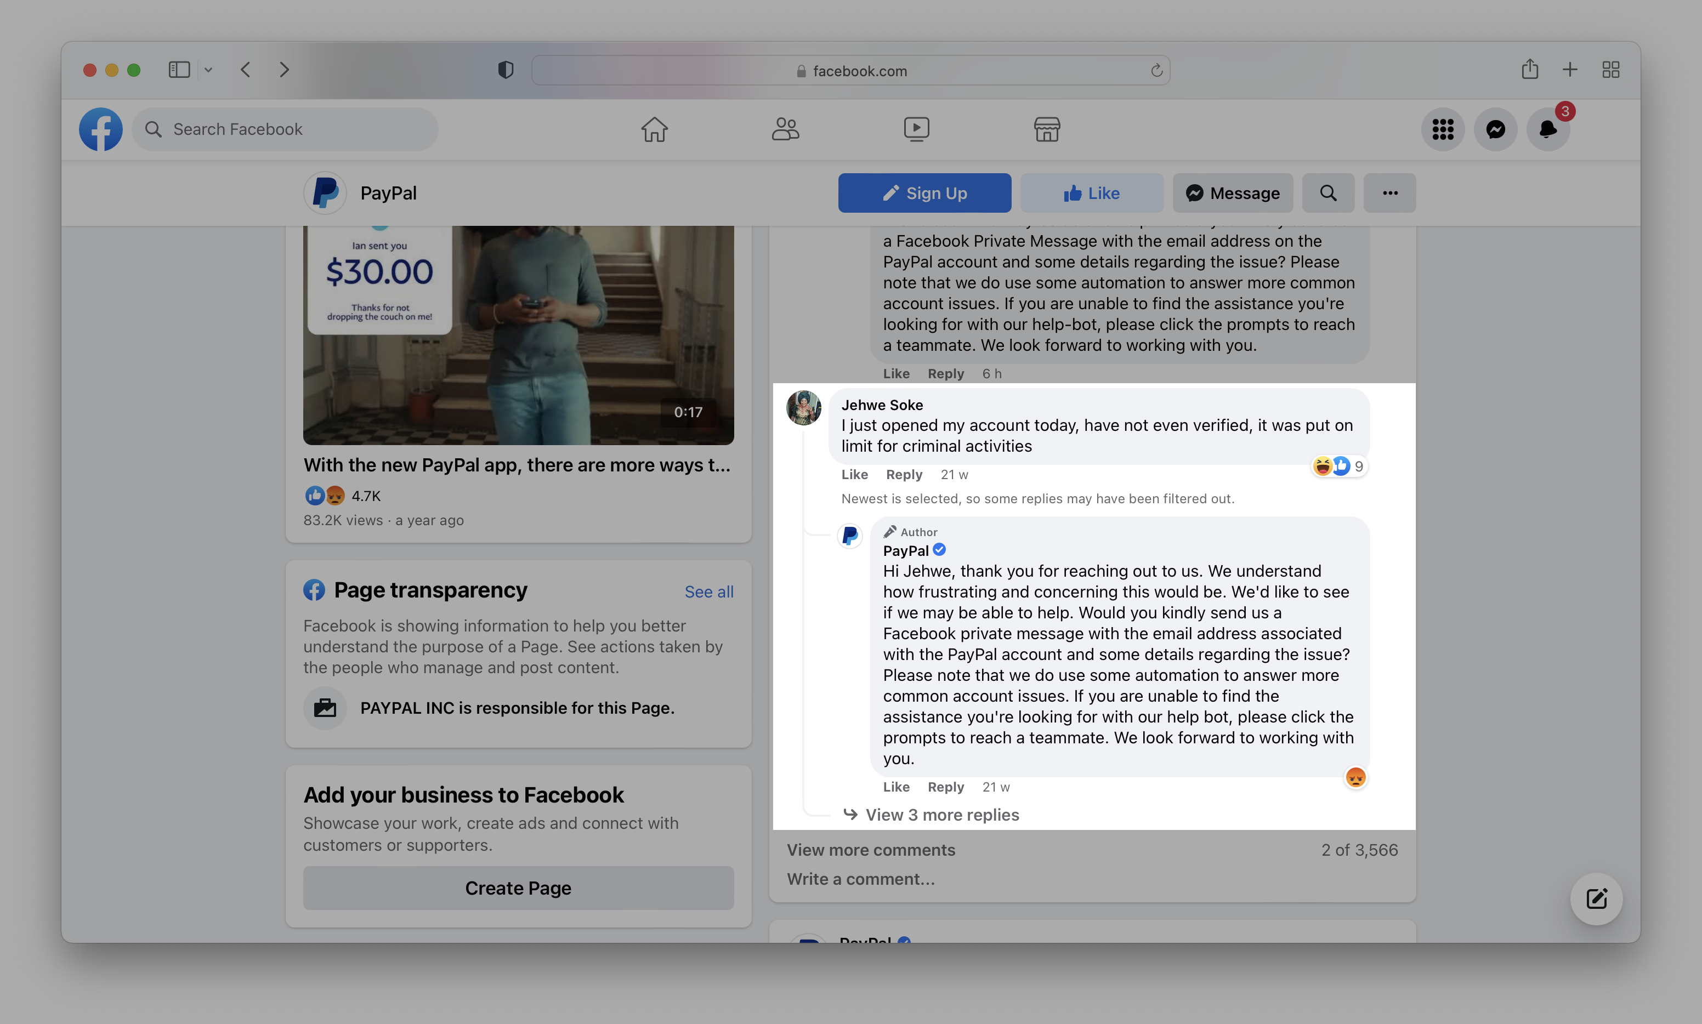Reply to PayPal's 21 w reply
This screenshot has width=1702, height=1024.
945,787
